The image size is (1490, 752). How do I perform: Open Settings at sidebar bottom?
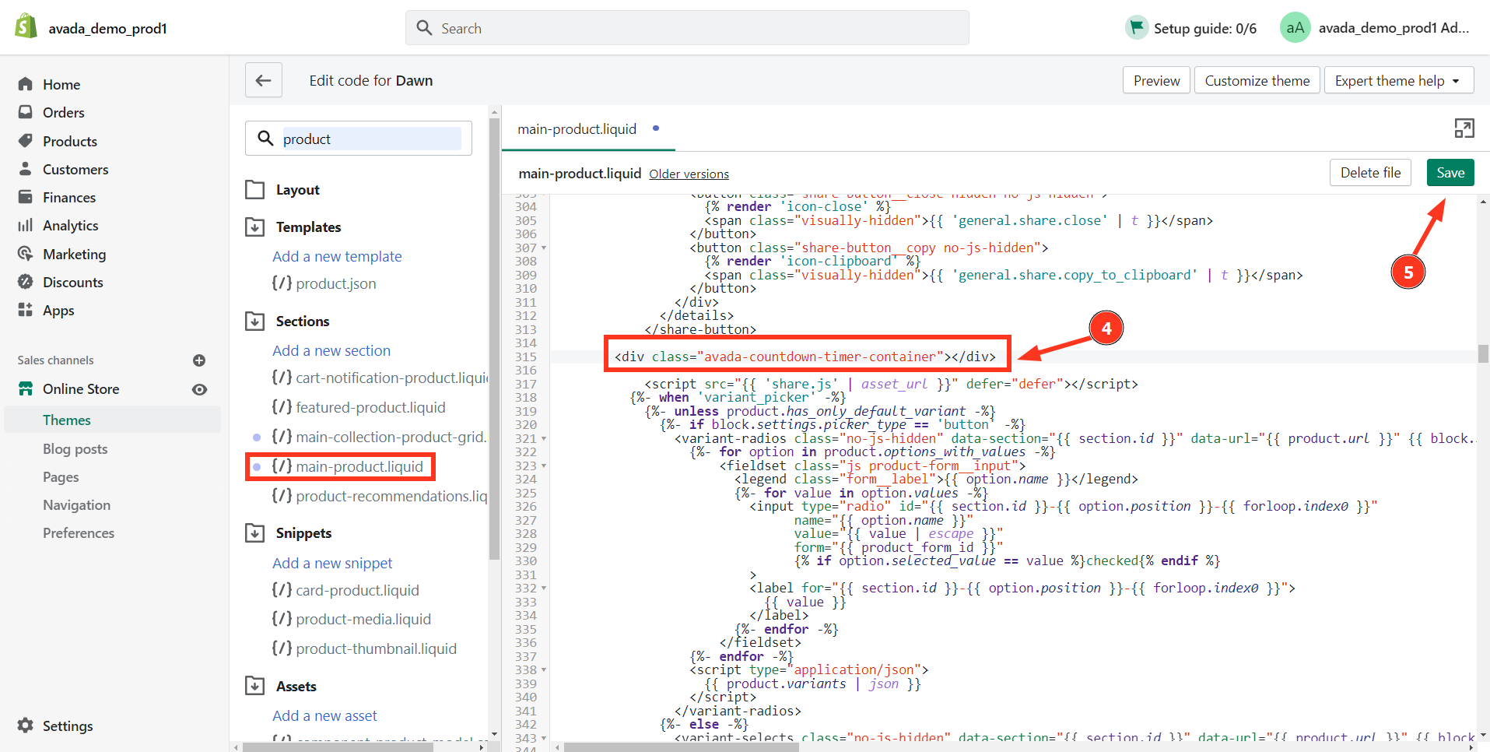point(67,726)
